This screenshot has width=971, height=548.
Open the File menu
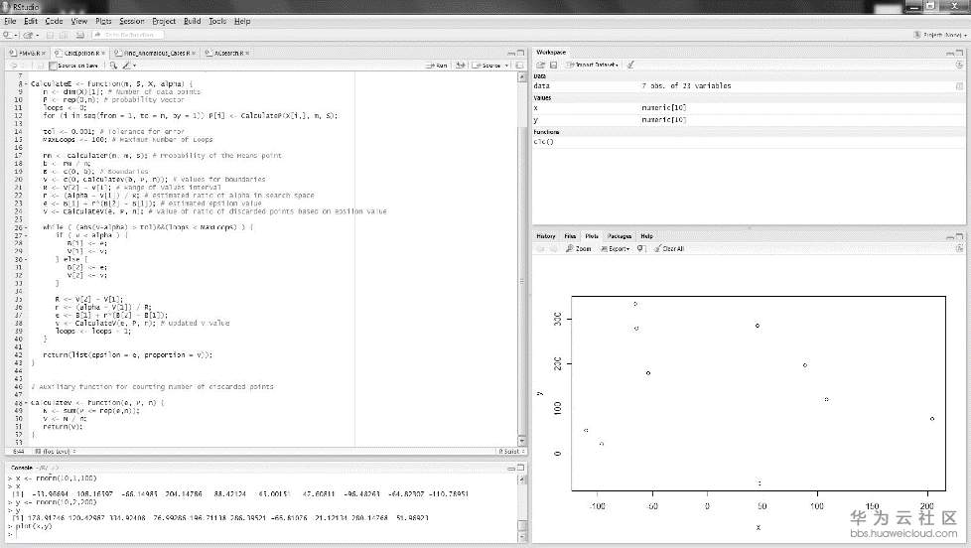(x=10, y=21)
